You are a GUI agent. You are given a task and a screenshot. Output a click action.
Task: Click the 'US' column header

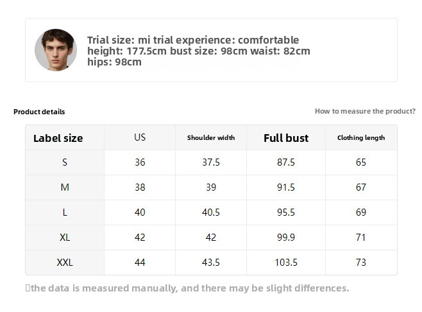(140, 137)
